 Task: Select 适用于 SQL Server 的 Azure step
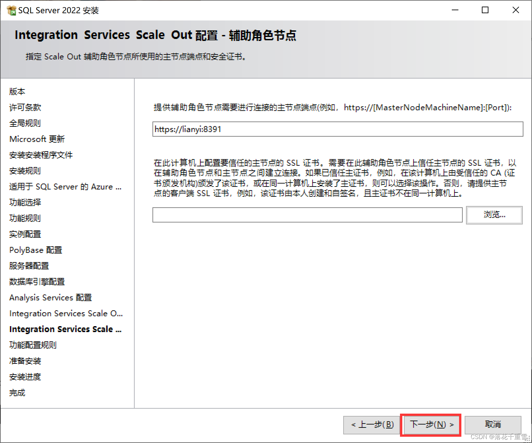click(x=65, y=187)
